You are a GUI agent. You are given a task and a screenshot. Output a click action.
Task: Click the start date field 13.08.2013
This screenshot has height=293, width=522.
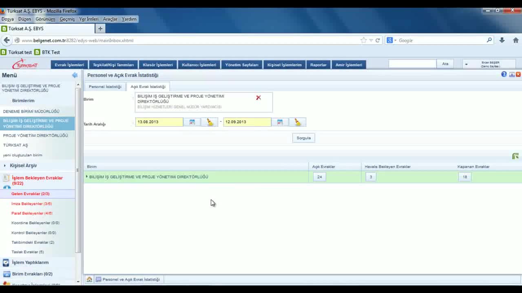159,122
